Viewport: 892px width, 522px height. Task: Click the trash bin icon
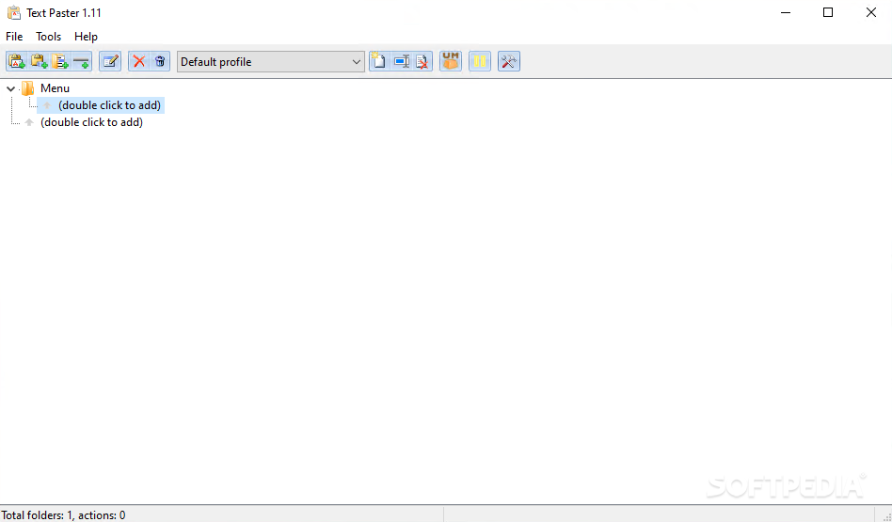(160, 61)
